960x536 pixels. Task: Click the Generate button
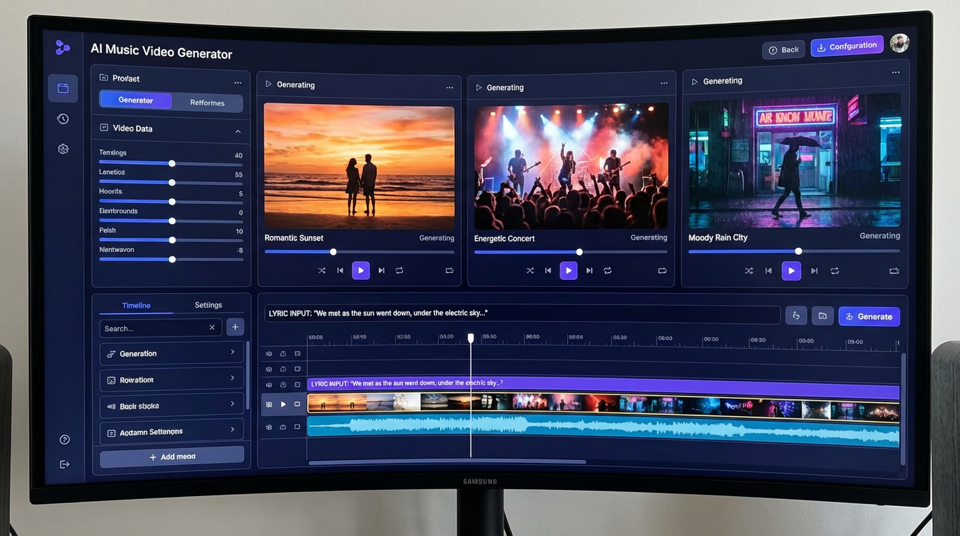(x=869, y=315)
